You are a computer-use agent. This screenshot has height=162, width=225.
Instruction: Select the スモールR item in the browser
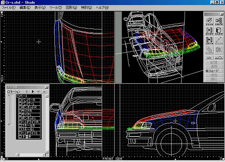point(29,126)
